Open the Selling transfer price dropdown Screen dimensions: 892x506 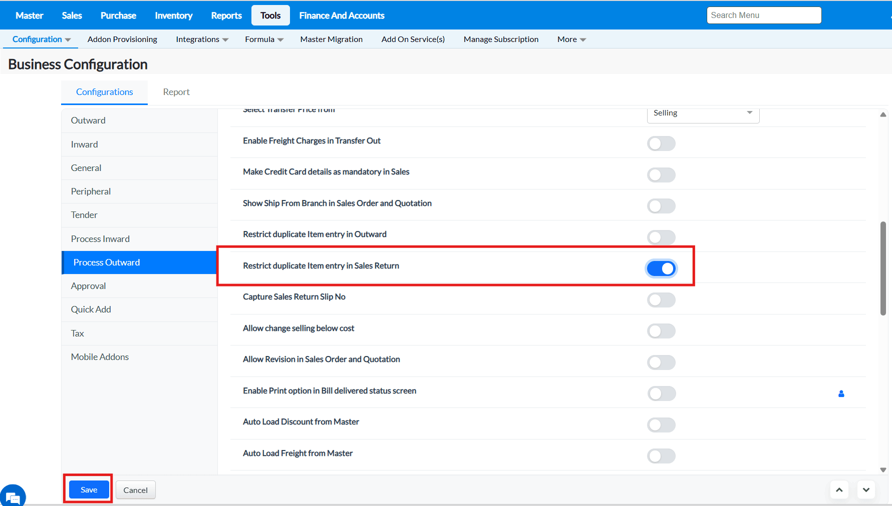[703, 113]
